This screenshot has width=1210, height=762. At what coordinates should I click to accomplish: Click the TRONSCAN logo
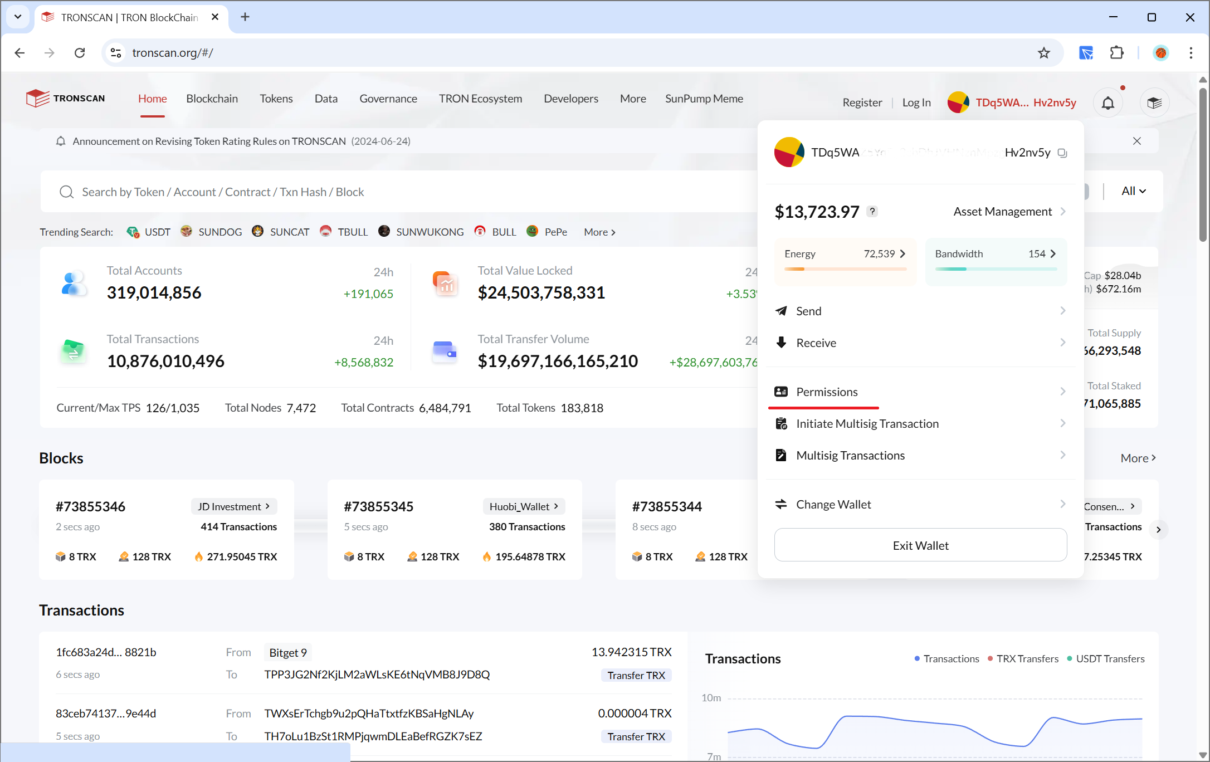65,99
